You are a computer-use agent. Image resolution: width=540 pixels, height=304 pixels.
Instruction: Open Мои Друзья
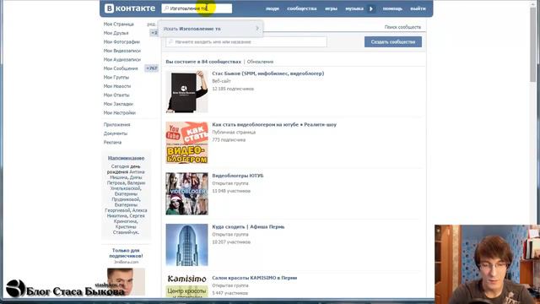click(x=116, y=33)
